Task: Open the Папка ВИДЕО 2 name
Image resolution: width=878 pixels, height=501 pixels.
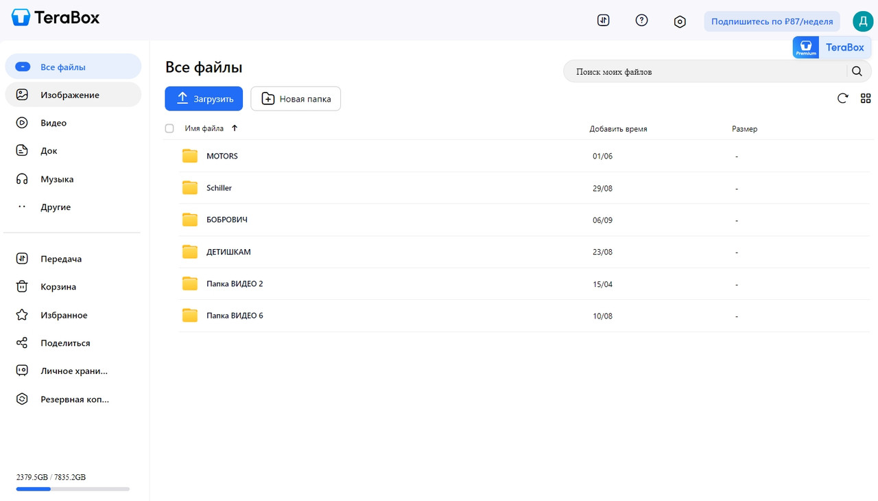Action: click(x=235, y=283)
